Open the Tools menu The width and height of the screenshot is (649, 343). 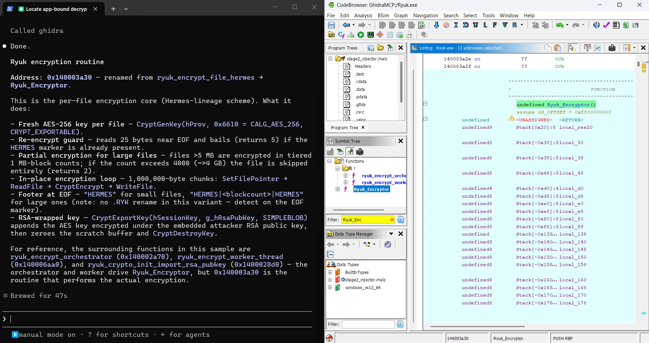[x=489, y=16]
